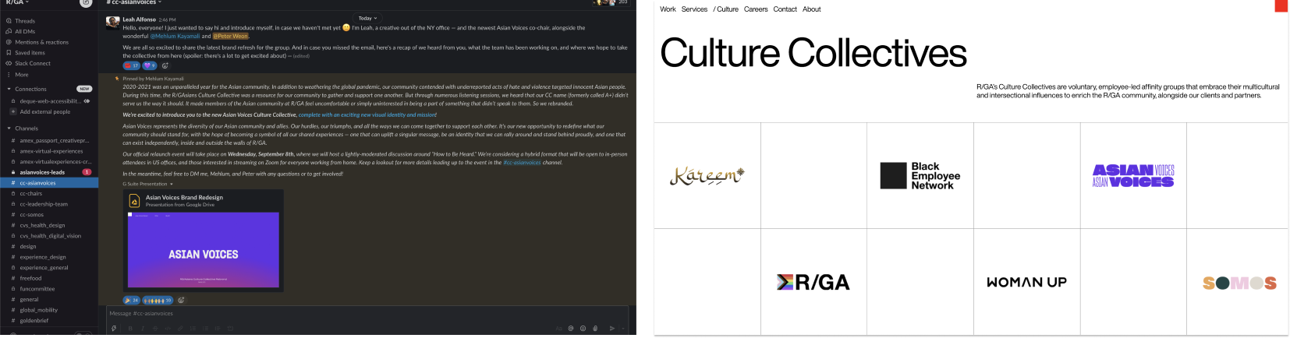
Task: Click the party popper reaction with 24
Action: [132, 300]
